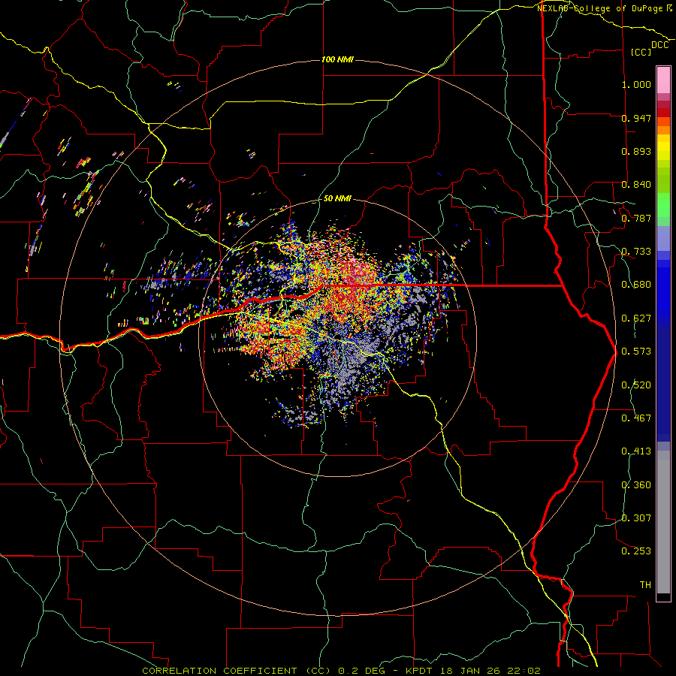Click the 0.627 value on the color scale
Screen dimensions: 676x676
636,318
